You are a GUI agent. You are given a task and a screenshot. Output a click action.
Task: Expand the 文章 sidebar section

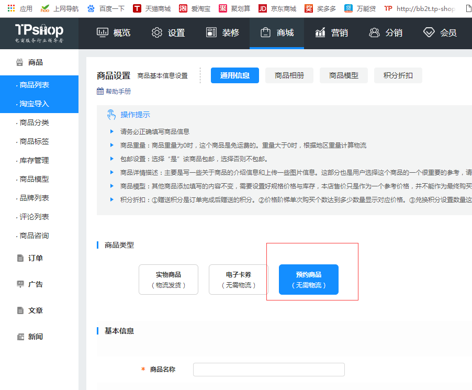click(35, 310)
